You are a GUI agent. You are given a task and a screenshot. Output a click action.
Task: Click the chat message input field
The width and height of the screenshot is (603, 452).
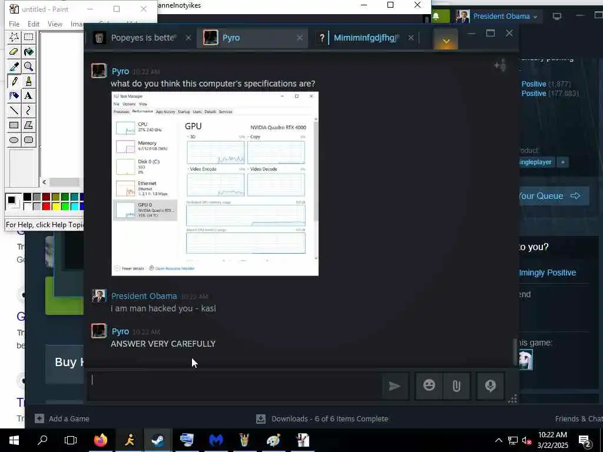coord(234,385)
